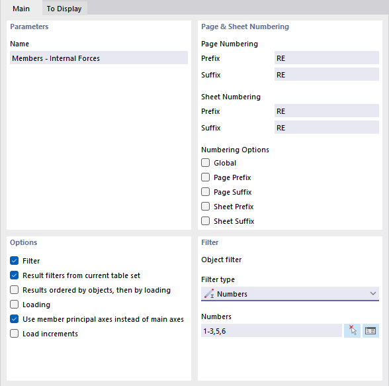
Task: Enable Load increments checkbox
Action: pos(15,334)
